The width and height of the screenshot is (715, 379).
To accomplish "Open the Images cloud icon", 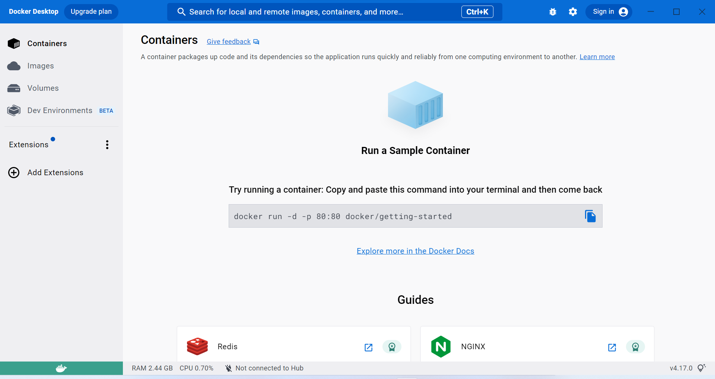I will coord(14,66).
